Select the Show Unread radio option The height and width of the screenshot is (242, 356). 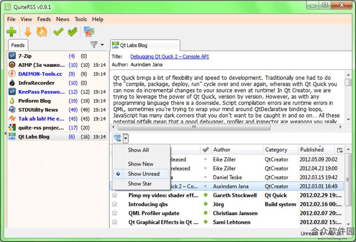click(x=141, y=174)
